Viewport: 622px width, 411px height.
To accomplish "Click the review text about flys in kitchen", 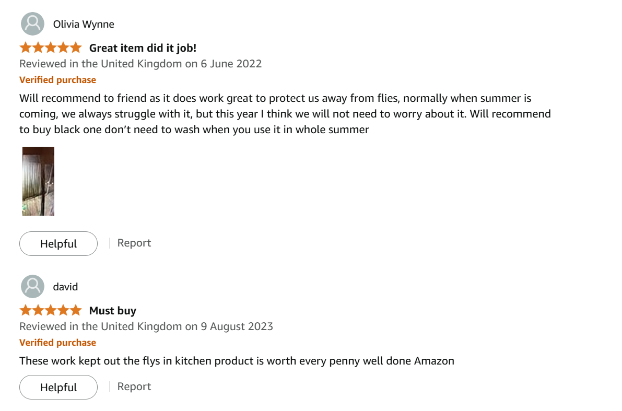I will point(237,360).
